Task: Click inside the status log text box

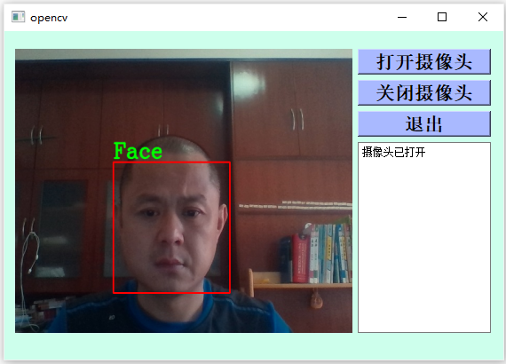Action: 424,237
